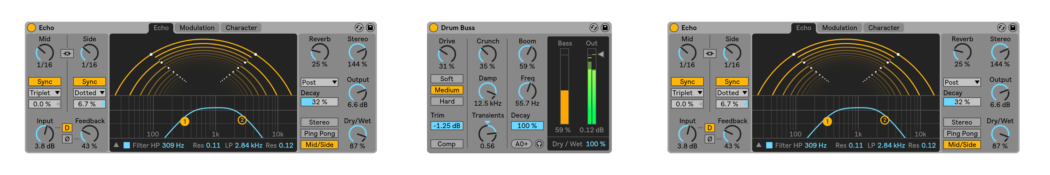The height and width of the screenshot is (175, 1050).
Task: Open the Post reverb location dropdown in left Echo
Action: [320, 82]
